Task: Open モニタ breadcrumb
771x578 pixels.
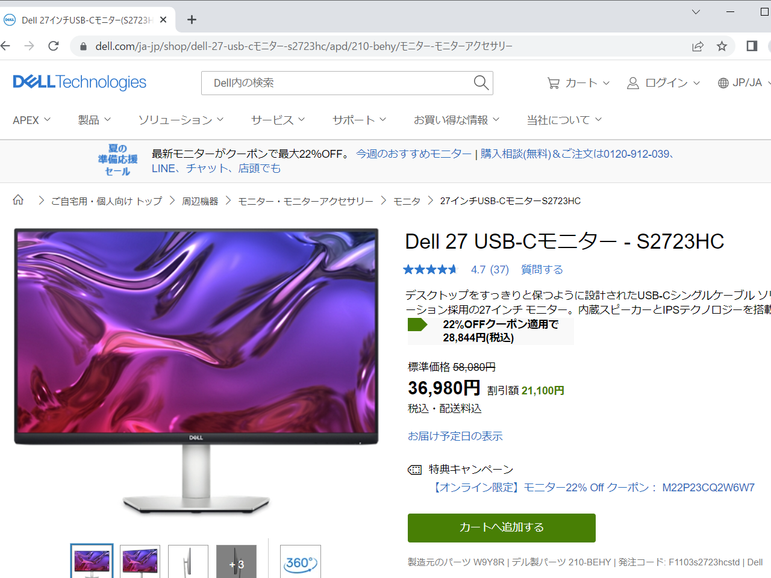Action: coord(407,201)
